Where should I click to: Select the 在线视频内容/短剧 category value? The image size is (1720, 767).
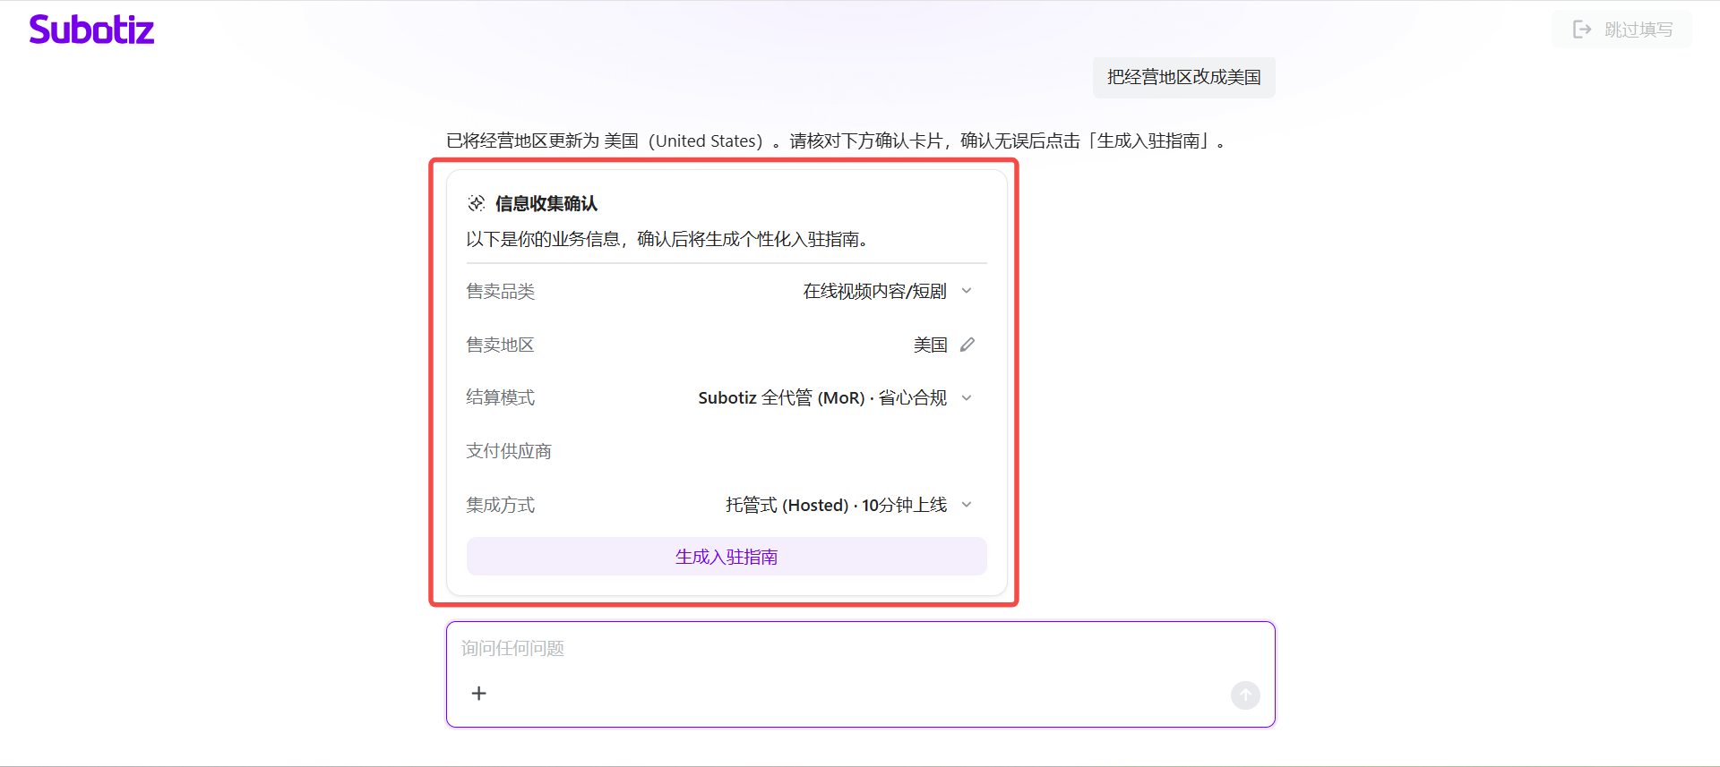click(874, 291)
